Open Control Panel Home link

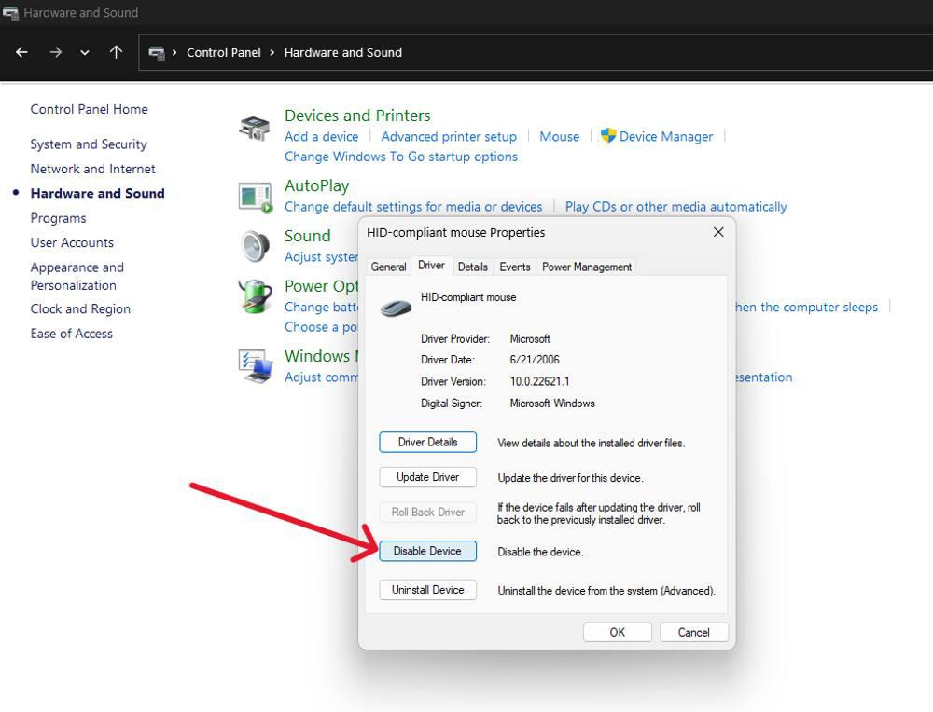pos(90,109)
